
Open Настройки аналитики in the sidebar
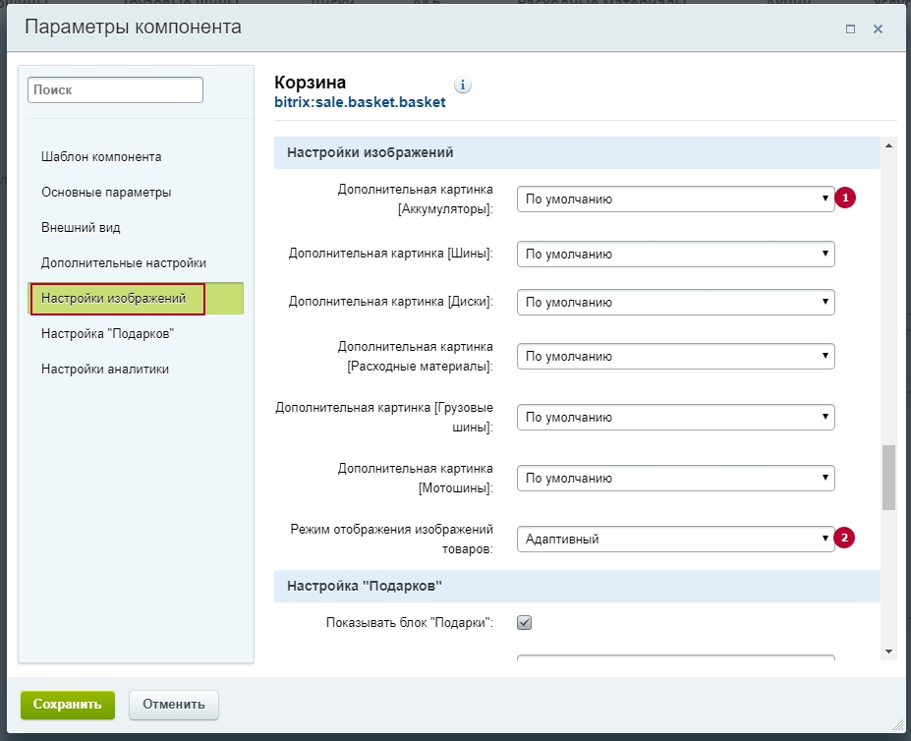pos(105,370)
